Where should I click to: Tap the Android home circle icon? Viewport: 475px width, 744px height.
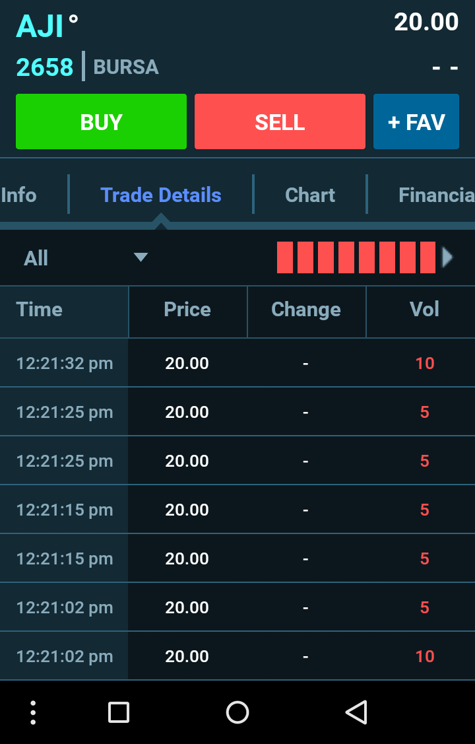pyautogui.click(x=237, y=712)
